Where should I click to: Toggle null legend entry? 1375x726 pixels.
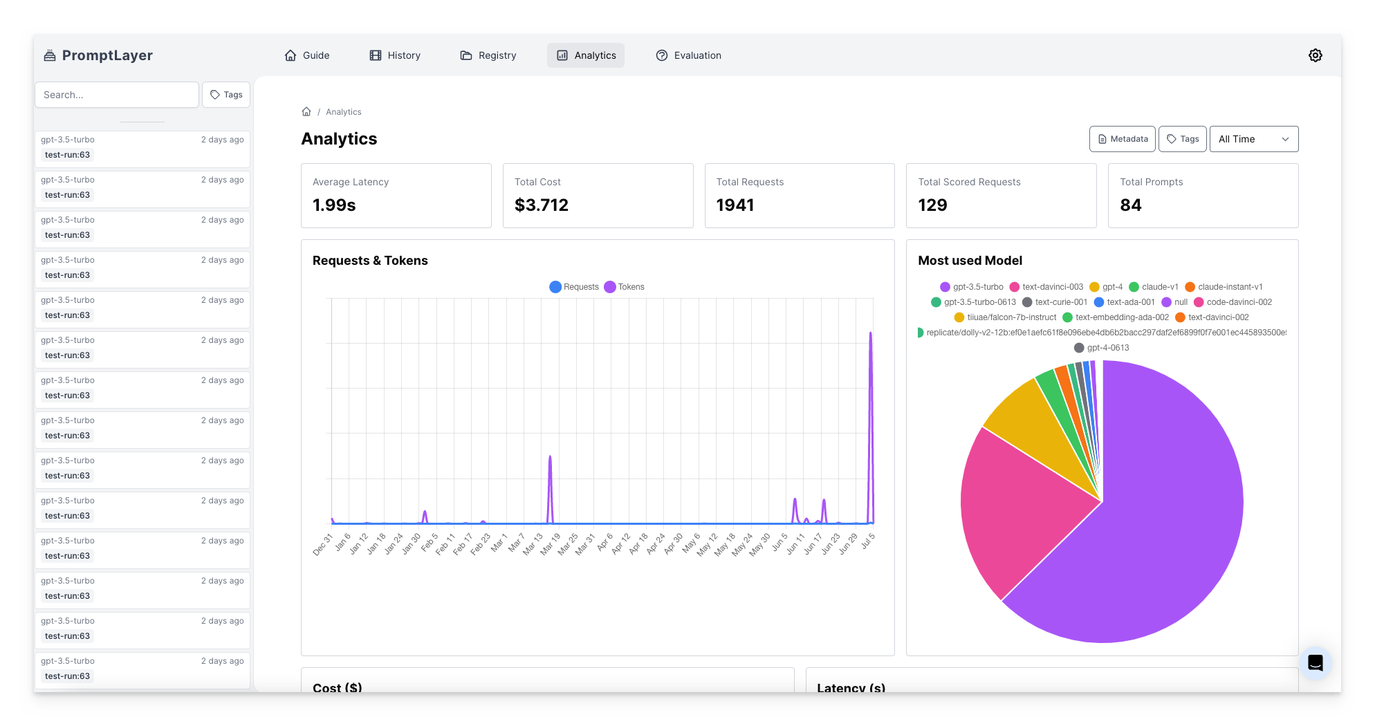1174,302
